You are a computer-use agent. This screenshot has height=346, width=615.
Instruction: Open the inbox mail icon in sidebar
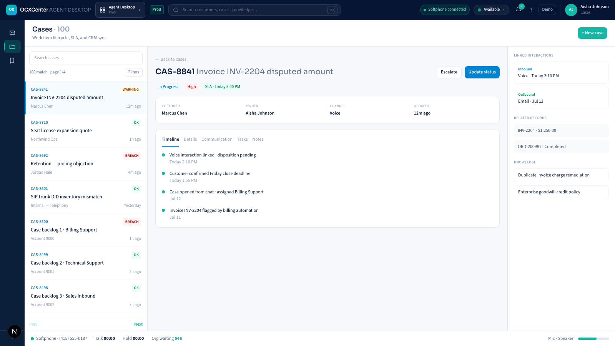click(12, 33)
